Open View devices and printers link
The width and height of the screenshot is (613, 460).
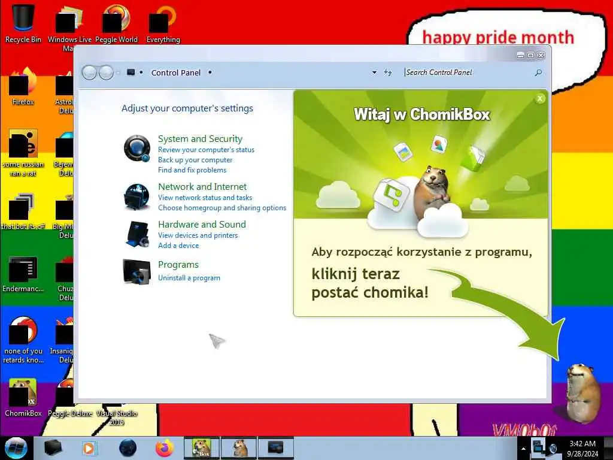pyautogui.click(x=198, y=235)
